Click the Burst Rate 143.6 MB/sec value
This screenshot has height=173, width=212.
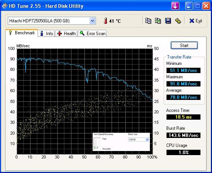tap(183, 135)
